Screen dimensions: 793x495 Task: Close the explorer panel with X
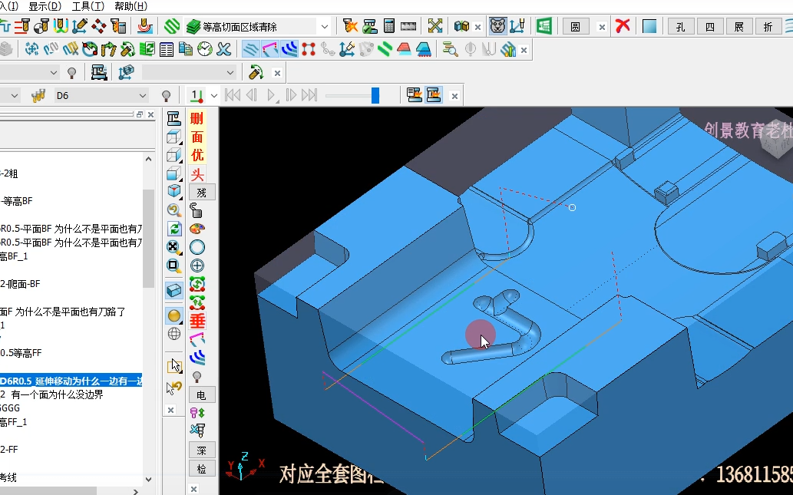pyautogui.click(x=150, y=115)
